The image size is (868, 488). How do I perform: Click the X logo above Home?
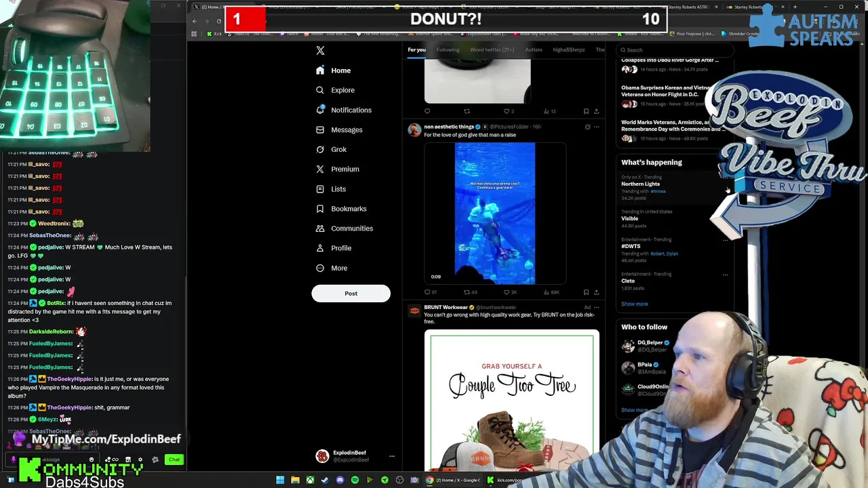[320, 50]
